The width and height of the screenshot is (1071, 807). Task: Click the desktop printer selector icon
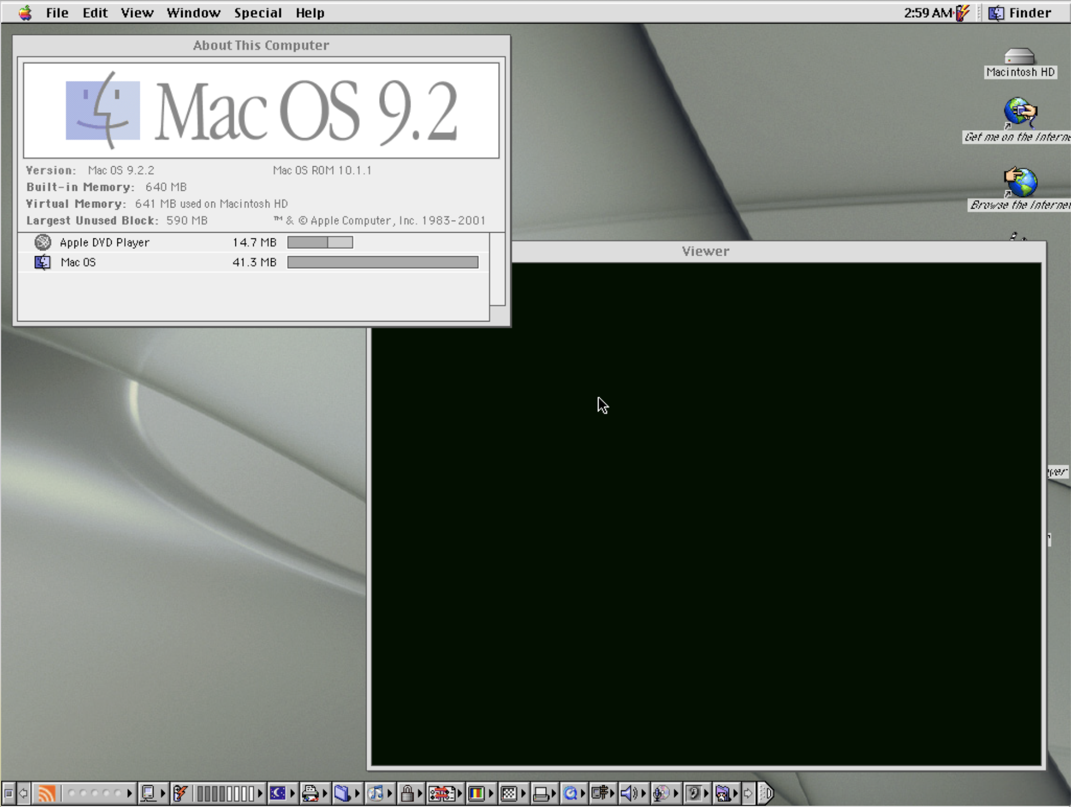(540, 793)
